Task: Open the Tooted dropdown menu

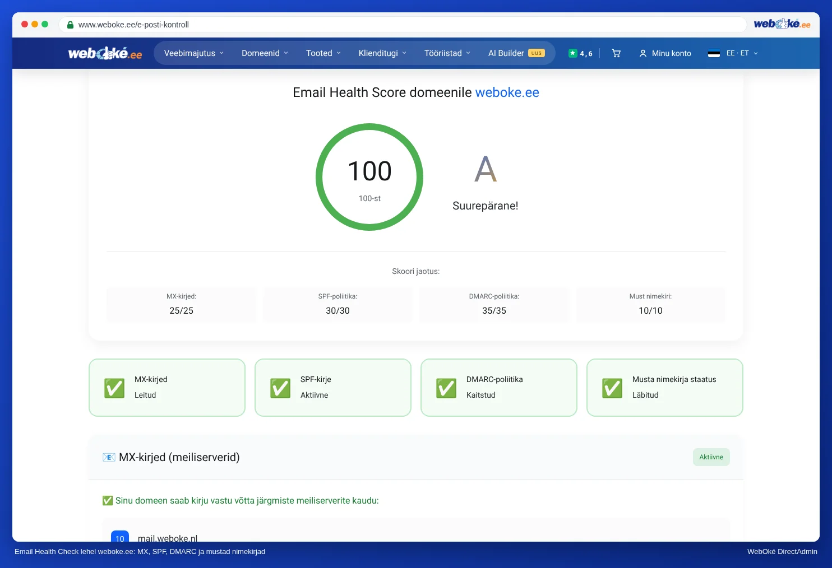Action: coord(323,53)
